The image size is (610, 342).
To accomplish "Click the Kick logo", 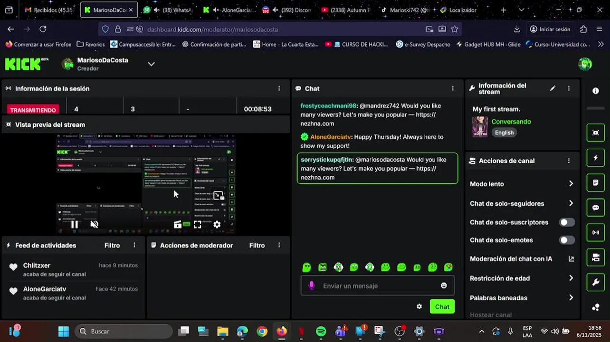I will point(27,64).
